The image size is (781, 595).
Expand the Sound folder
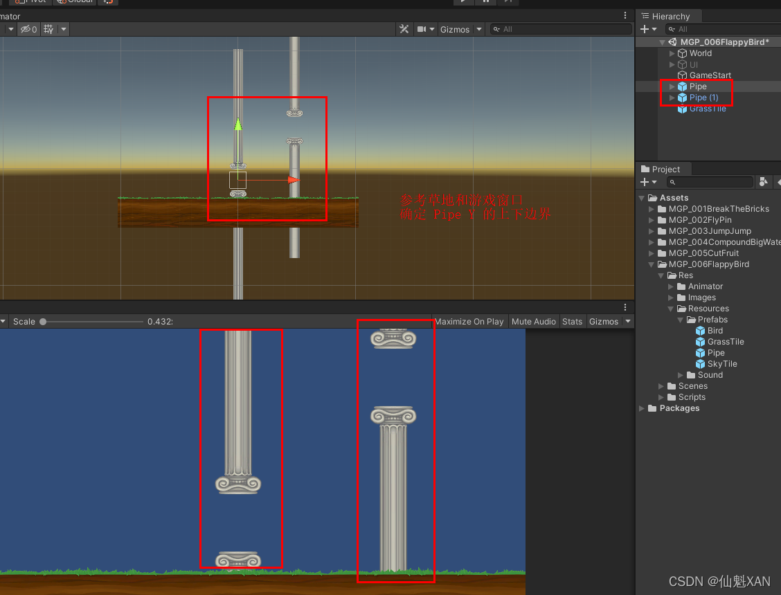tap(681, 375)
